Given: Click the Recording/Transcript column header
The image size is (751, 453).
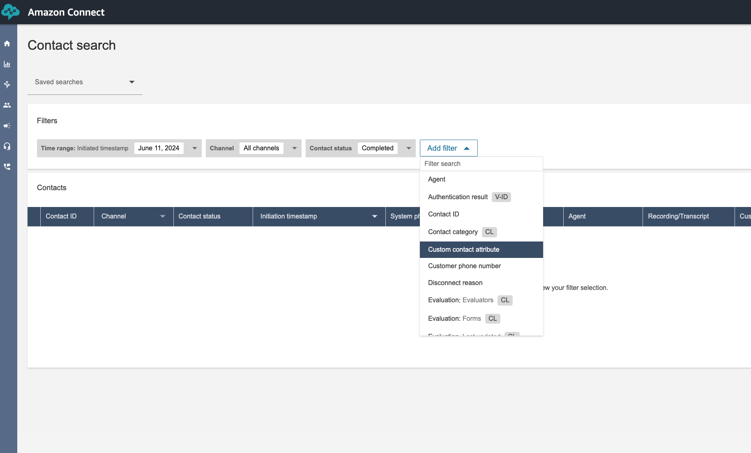Looking at the screenshot, I should coord(678,216).
